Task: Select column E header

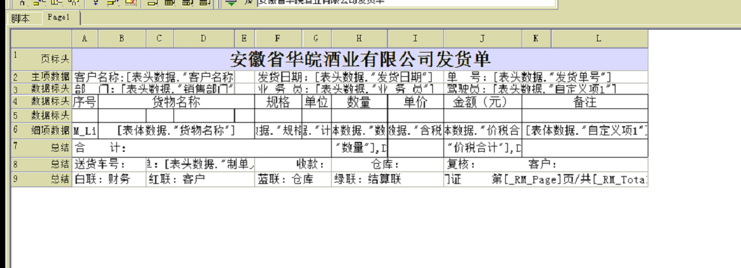Action: pyautogui.click(x=244, y=39)
